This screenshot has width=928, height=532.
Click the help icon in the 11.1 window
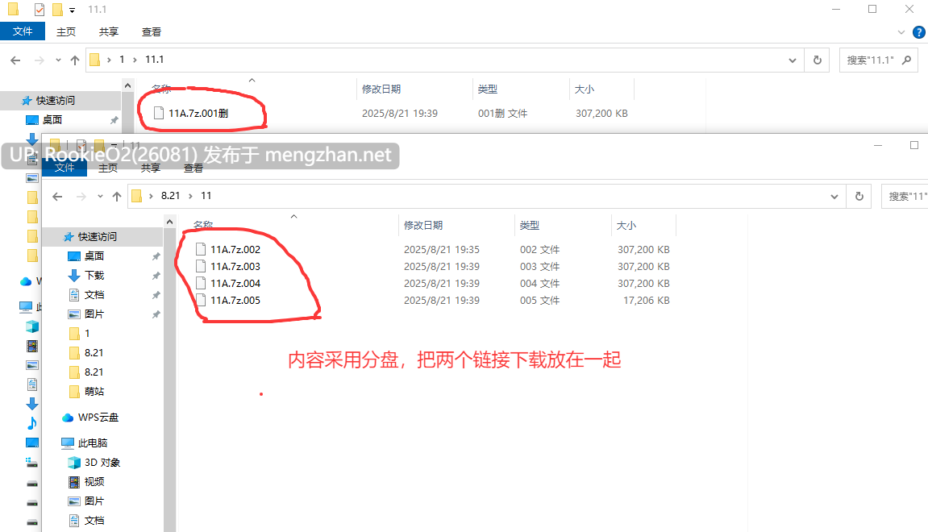pyautogui.click(x=919, y=32)
